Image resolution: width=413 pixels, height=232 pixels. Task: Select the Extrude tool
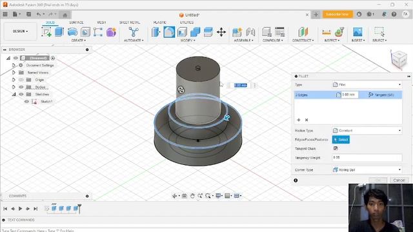pos(59,32)
